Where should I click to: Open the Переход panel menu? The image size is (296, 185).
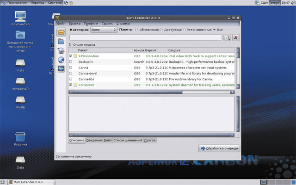pos(37,3)
